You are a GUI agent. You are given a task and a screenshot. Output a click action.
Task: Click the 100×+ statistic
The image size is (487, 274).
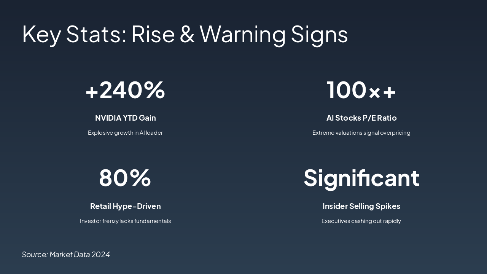point(361,90)
